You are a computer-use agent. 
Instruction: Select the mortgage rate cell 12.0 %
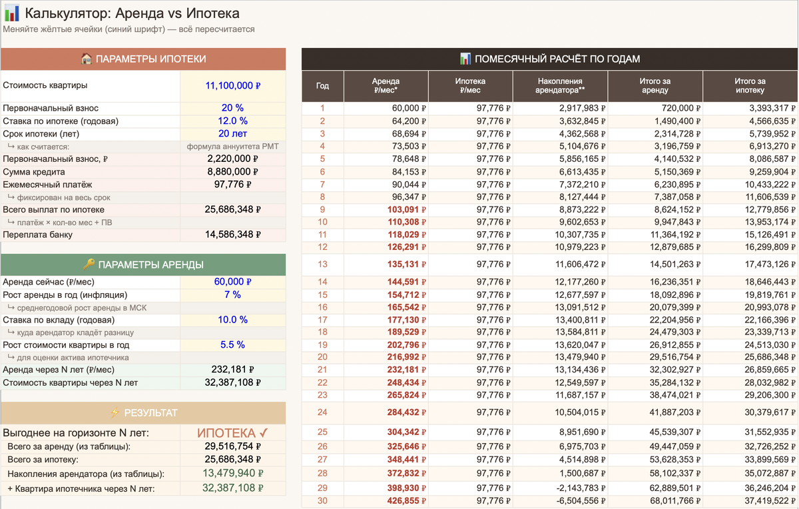(x=233, y=121)
